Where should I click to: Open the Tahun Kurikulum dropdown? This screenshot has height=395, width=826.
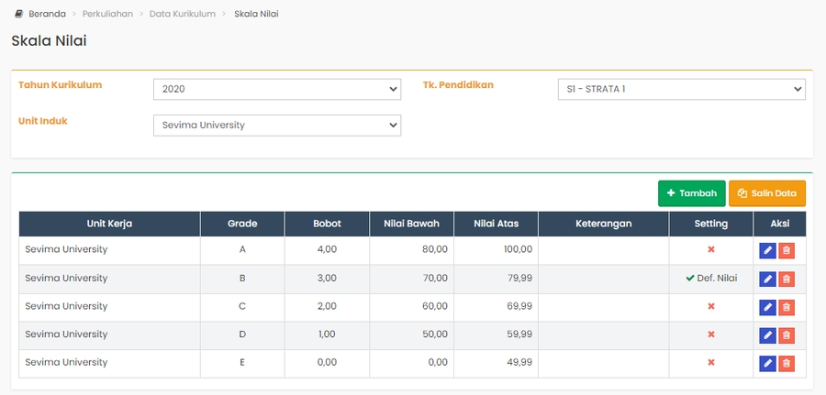276,89
